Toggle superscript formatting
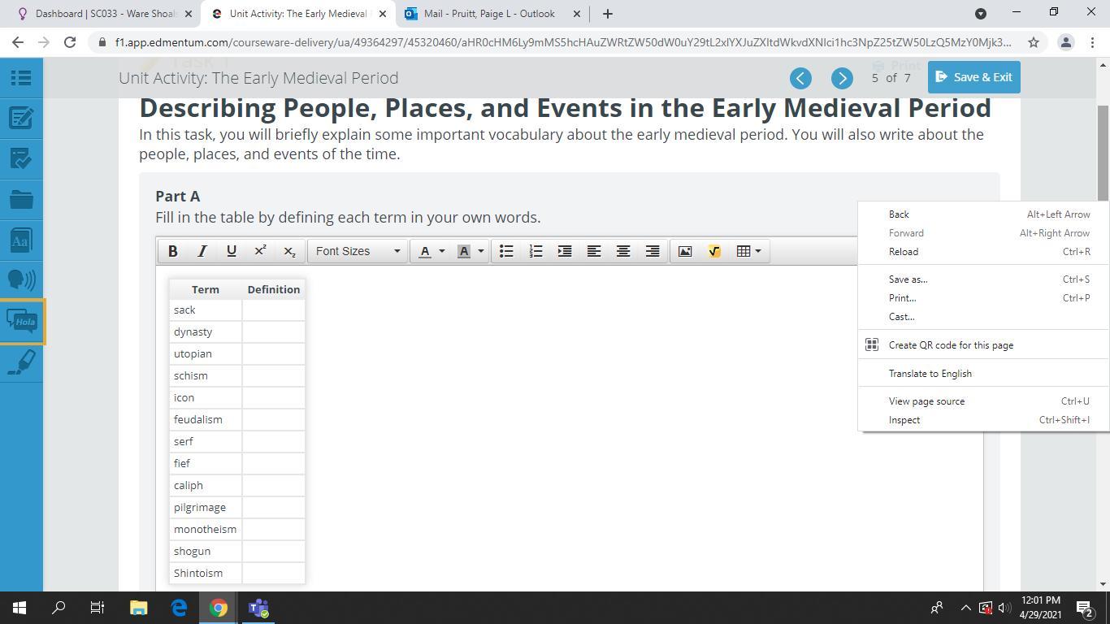The image size is (1110, 624). point(260,251)
